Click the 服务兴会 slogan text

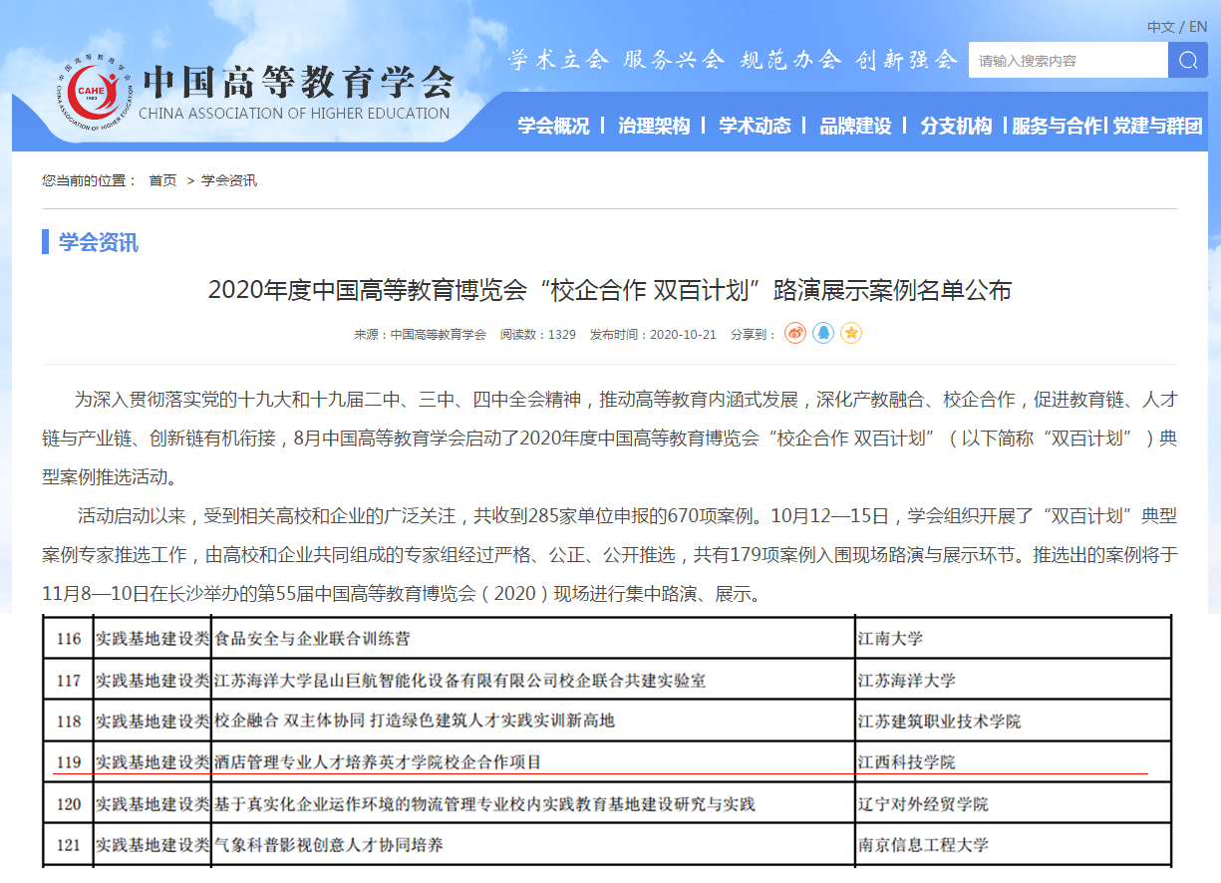[x=674, y=60]
